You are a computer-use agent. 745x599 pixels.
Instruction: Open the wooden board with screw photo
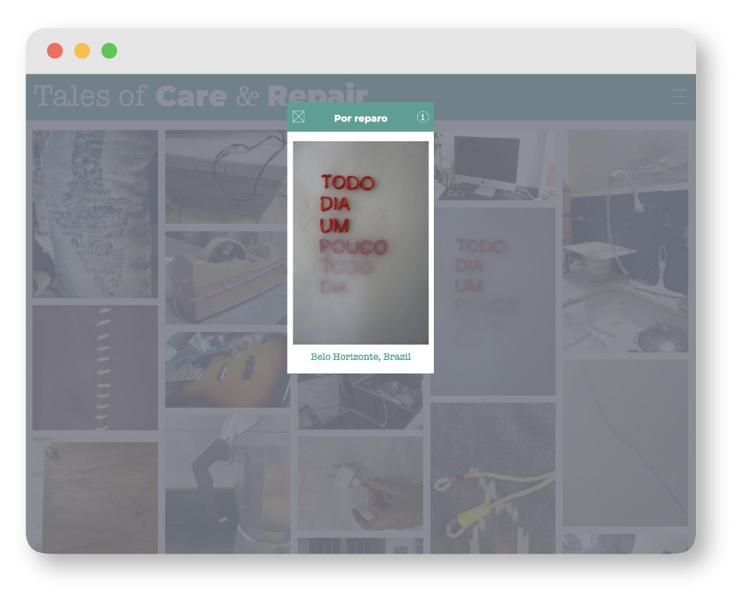pyautogui.click(x=95, y=496)
